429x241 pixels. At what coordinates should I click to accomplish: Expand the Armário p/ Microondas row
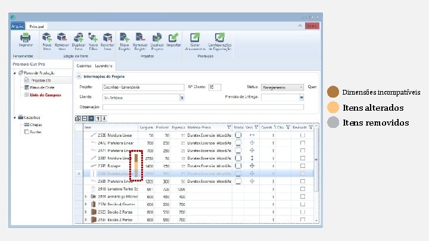tap(86, 196)
